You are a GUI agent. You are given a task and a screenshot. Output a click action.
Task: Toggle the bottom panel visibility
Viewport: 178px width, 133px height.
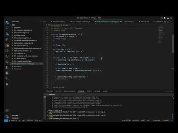(x=168, y=18)
